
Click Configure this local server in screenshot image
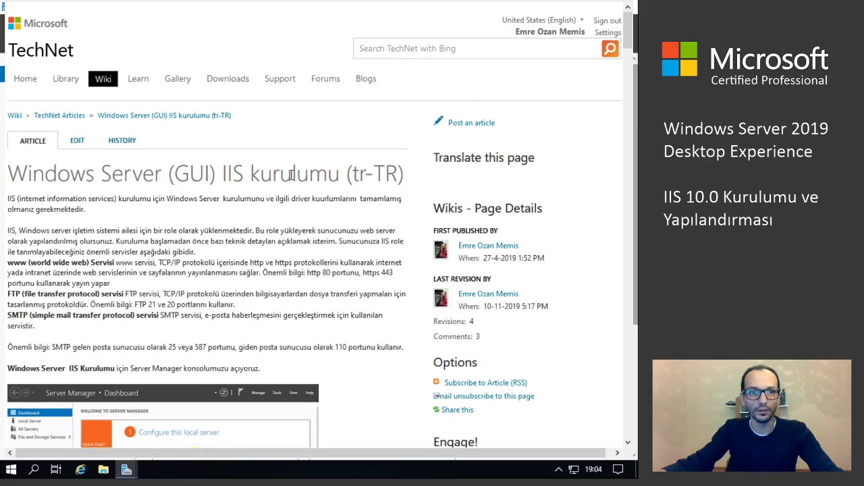[178, 432]
